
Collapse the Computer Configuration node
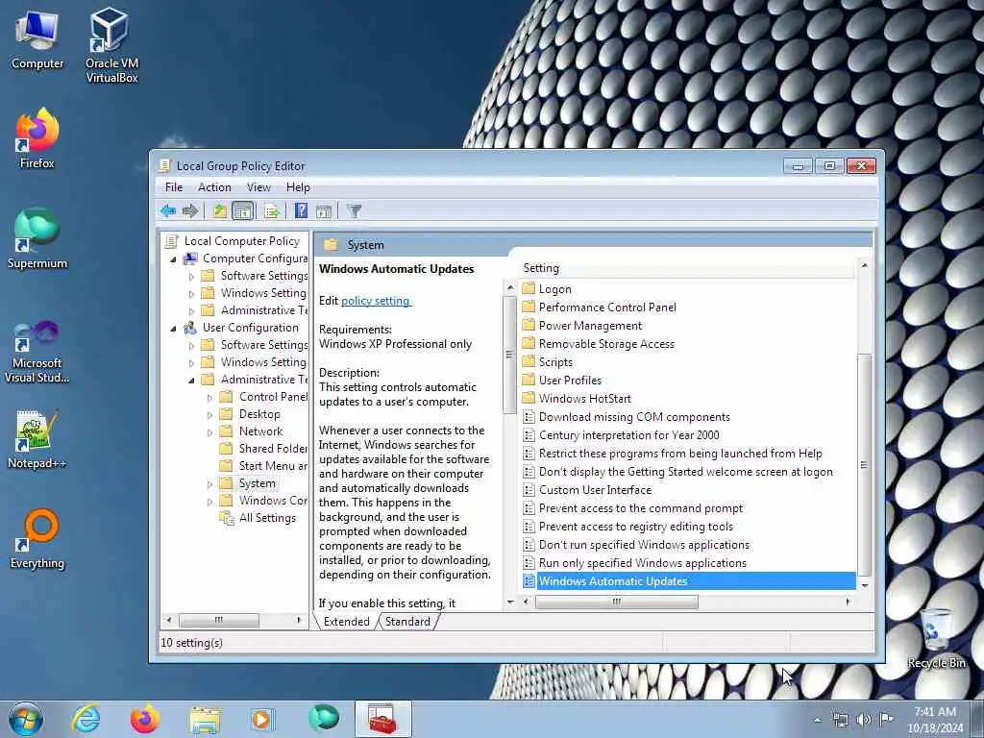174,258
